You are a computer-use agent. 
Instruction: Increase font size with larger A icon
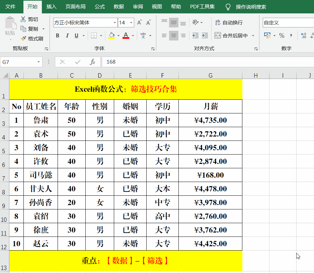(139, 23)
